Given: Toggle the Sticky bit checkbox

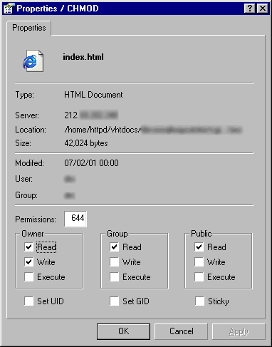Looking at the screenshot, I should (x=199, y=301).
